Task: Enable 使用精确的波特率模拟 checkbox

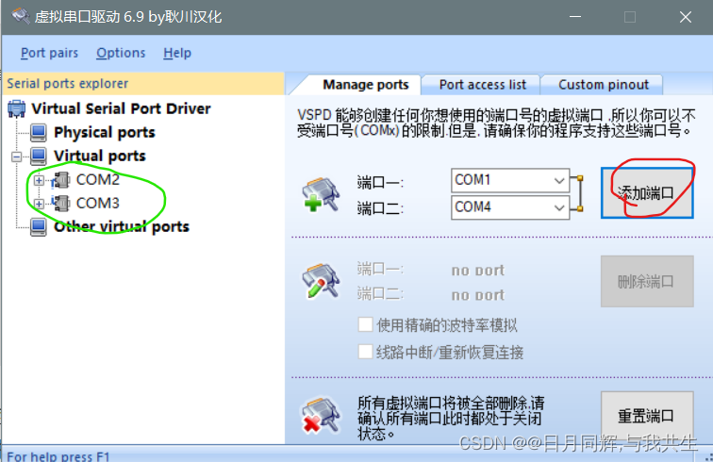Action: pos(366,324)
